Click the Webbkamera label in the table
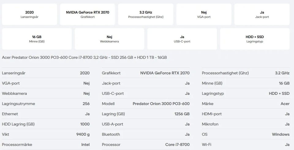Image resolution: width=294 pixels, height=150 pixels. (14, 94)
